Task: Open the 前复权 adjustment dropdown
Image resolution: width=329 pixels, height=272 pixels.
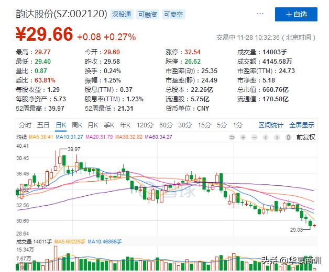Action: (306, 137)
